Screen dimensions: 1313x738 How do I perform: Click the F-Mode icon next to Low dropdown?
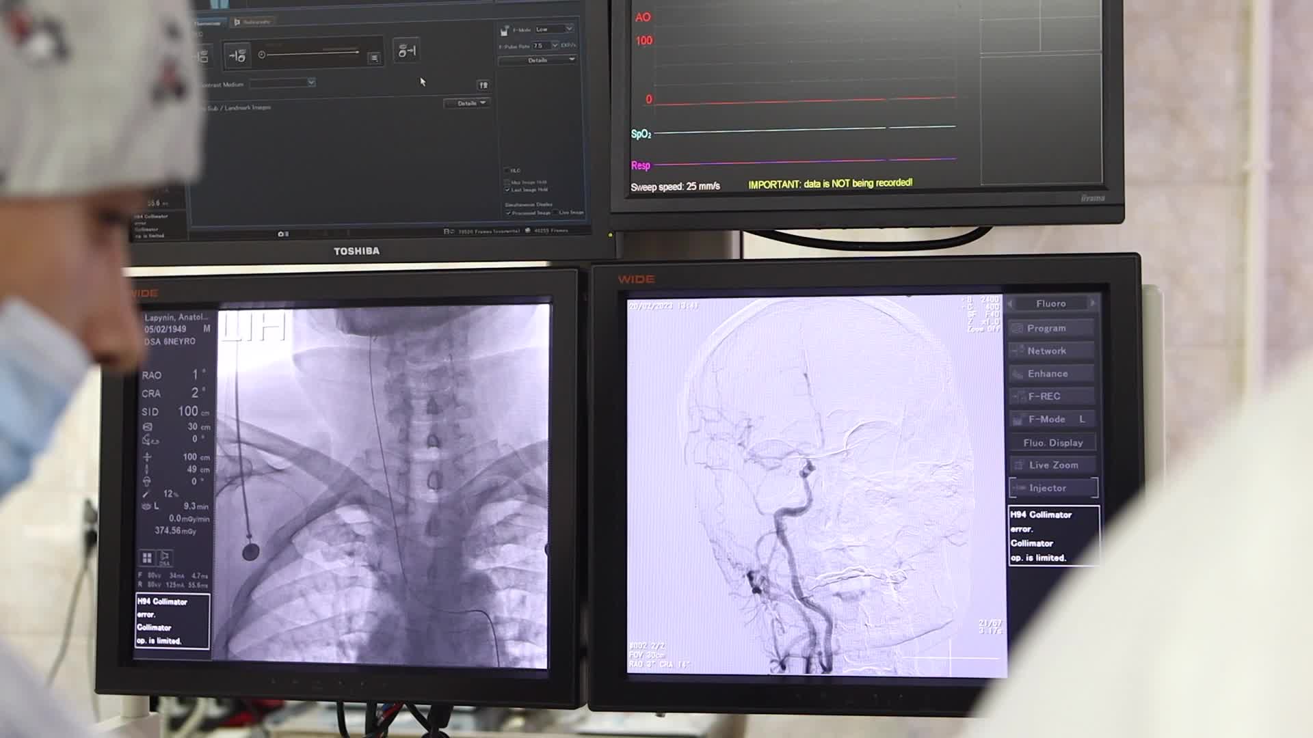[x=505, y=30]
